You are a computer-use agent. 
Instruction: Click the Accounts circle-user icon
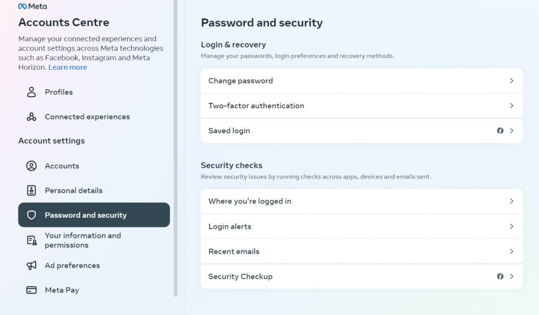(32, 166)
